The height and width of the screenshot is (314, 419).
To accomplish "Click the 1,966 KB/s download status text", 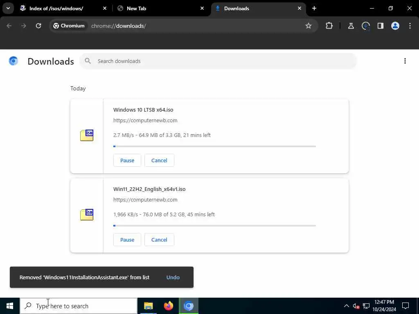I will [x=164, y=214].
